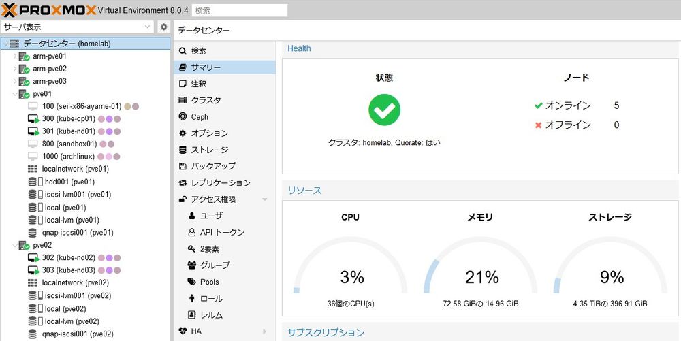Image resolution: width=681 pixels, height=341 pixels.
Task: Select storage local-lvm (pve01)
Action: click(72, 220)
